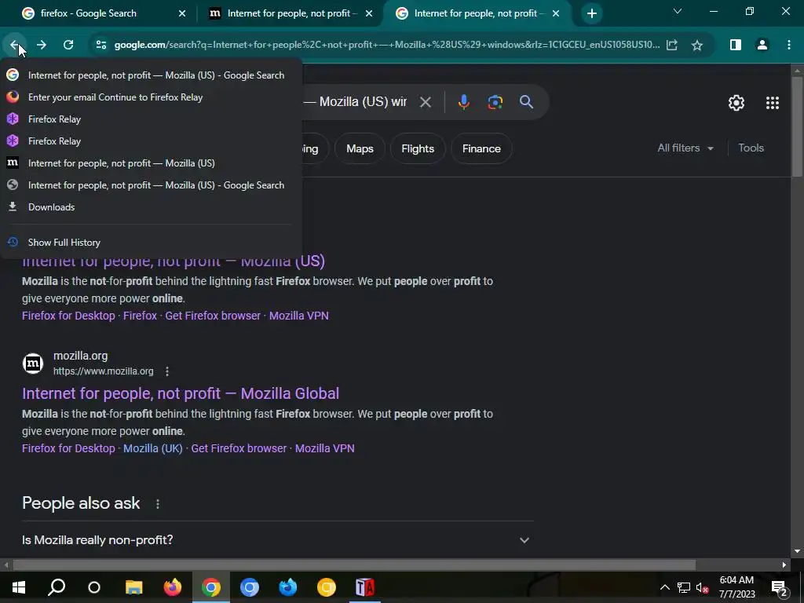Reload the current page
Viewport: 804px width, 603px height.
click(x=68, y=45)
